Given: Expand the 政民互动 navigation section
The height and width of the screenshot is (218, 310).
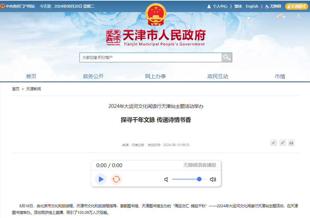Looking at the screenshot, I should point(218,76).
